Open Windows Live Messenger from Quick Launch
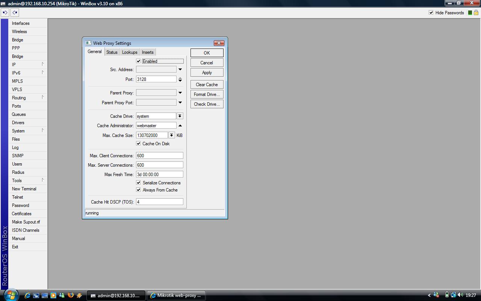481x301 pixels. coord(62,295)
